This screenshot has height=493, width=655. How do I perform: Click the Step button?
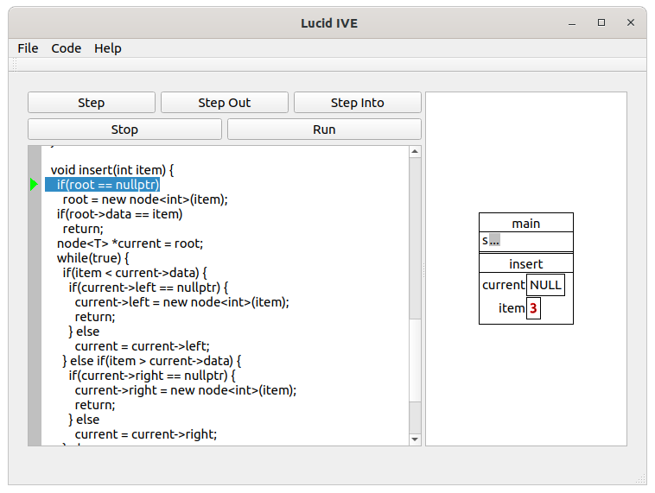pyautogui.click(x=91, y=103)
